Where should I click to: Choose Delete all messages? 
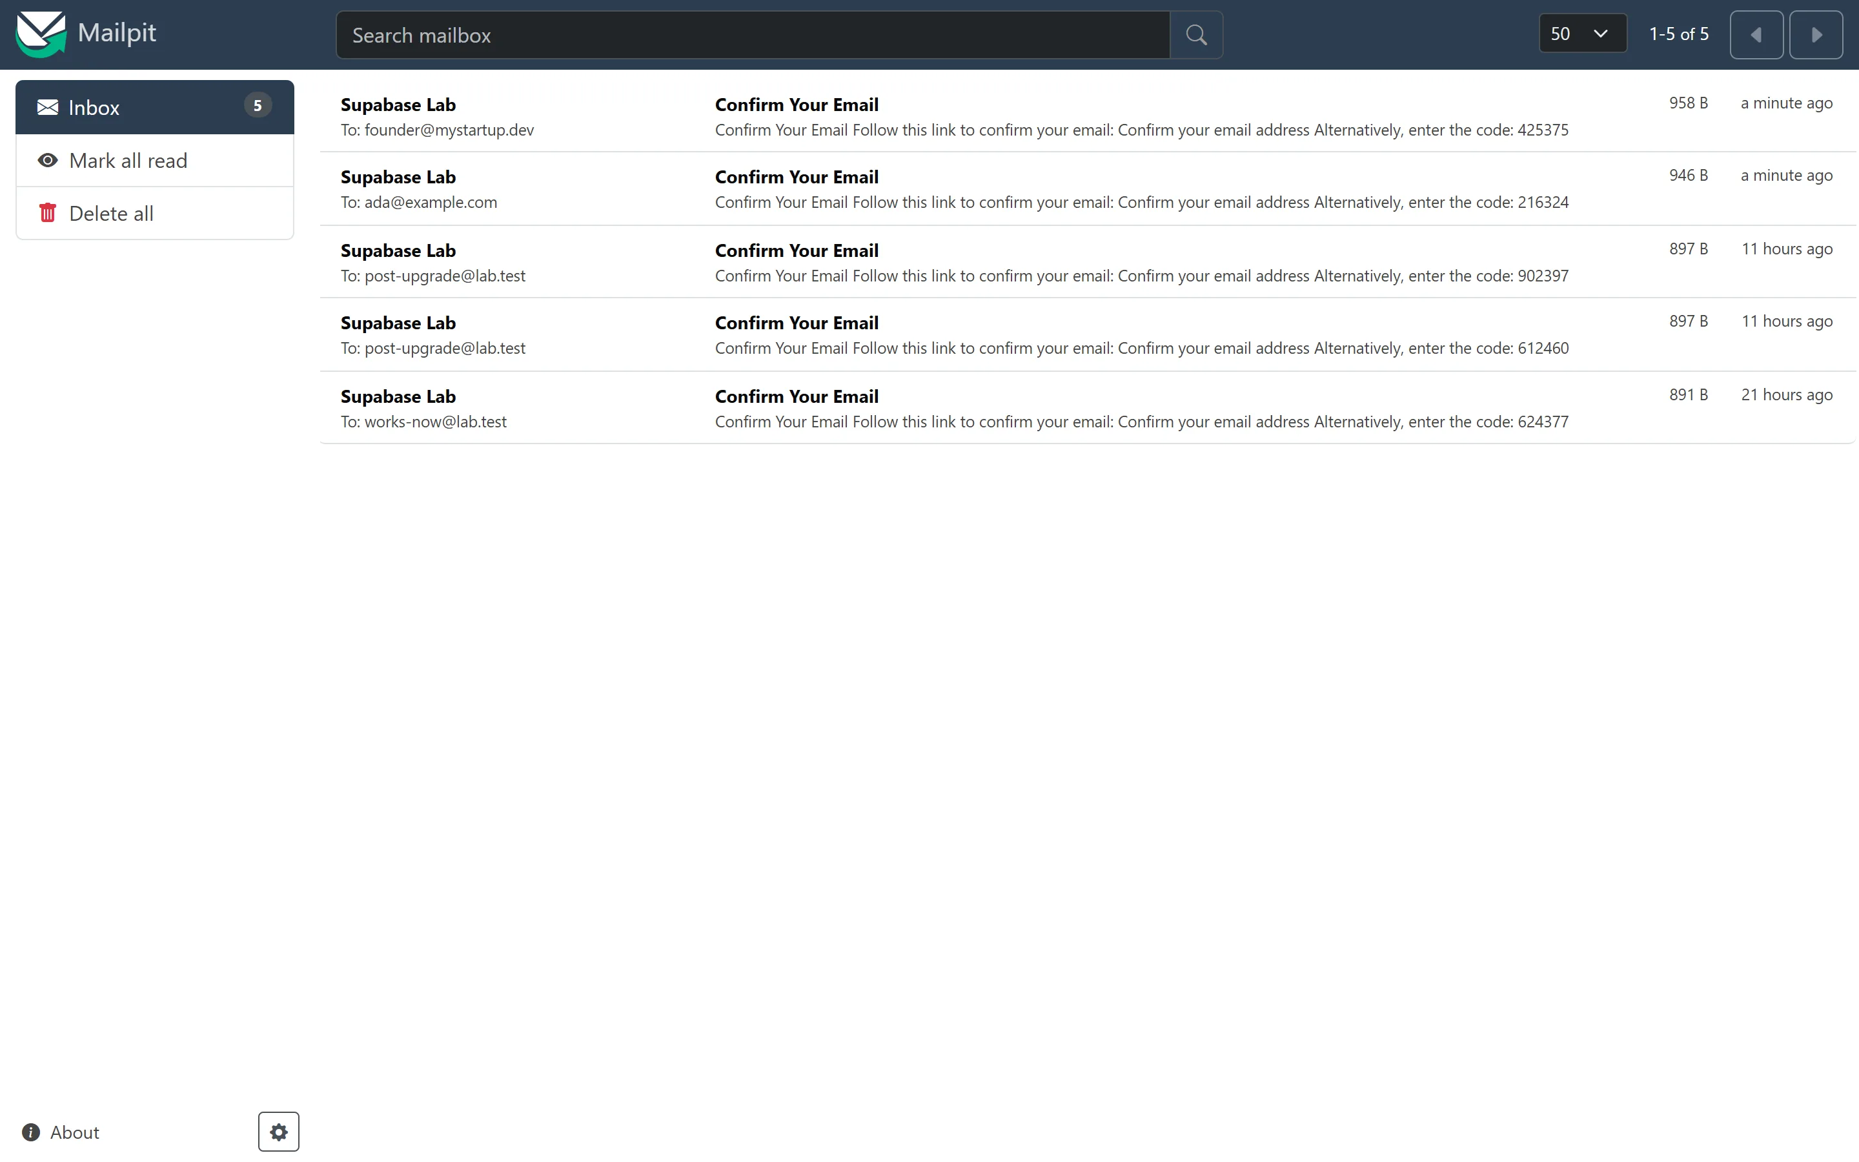pyautogui.click(x=154, y=213)
